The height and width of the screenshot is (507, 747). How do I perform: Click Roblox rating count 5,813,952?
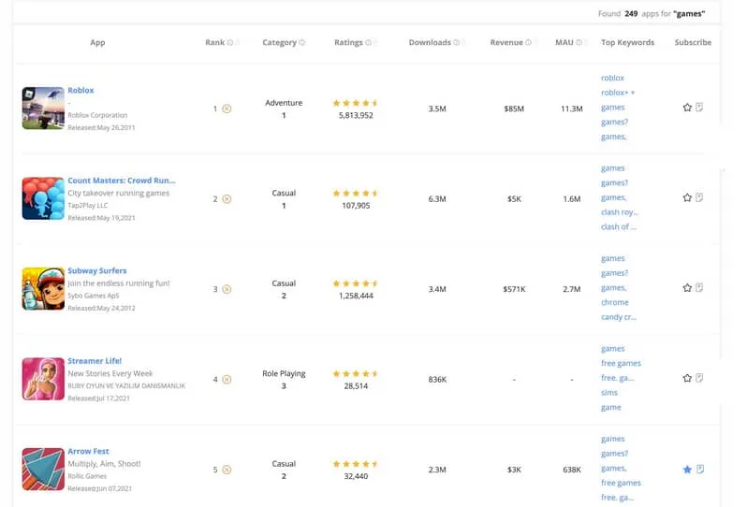coord(356,115)
